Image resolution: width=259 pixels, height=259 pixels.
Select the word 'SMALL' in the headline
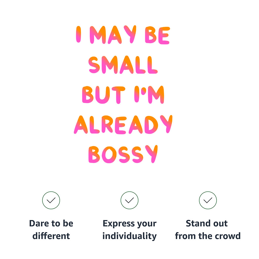[123, 65]
